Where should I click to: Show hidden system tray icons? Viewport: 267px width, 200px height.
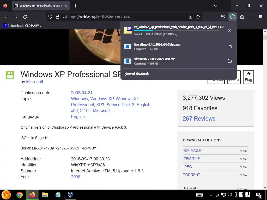pos(211,195)
